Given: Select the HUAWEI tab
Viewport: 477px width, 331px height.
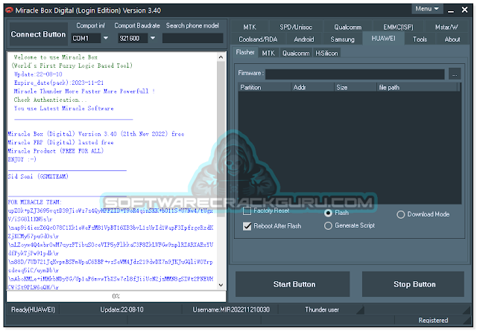Looking at the screenshot, I should [383, 38].
